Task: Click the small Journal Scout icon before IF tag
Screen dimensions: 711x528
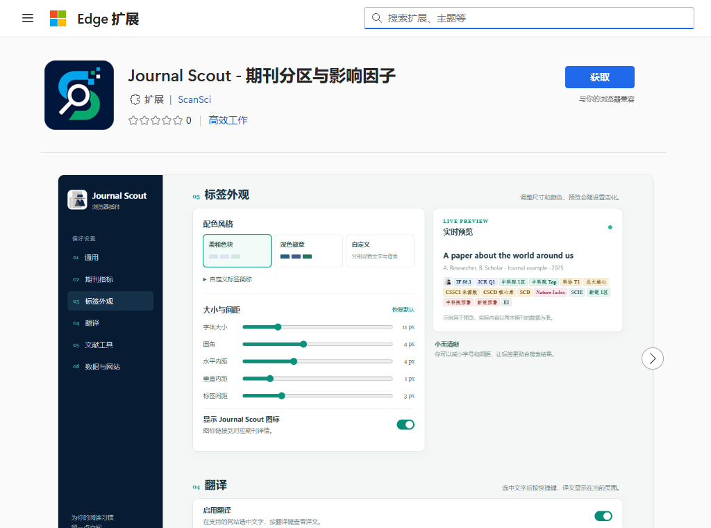Action: 448,281
